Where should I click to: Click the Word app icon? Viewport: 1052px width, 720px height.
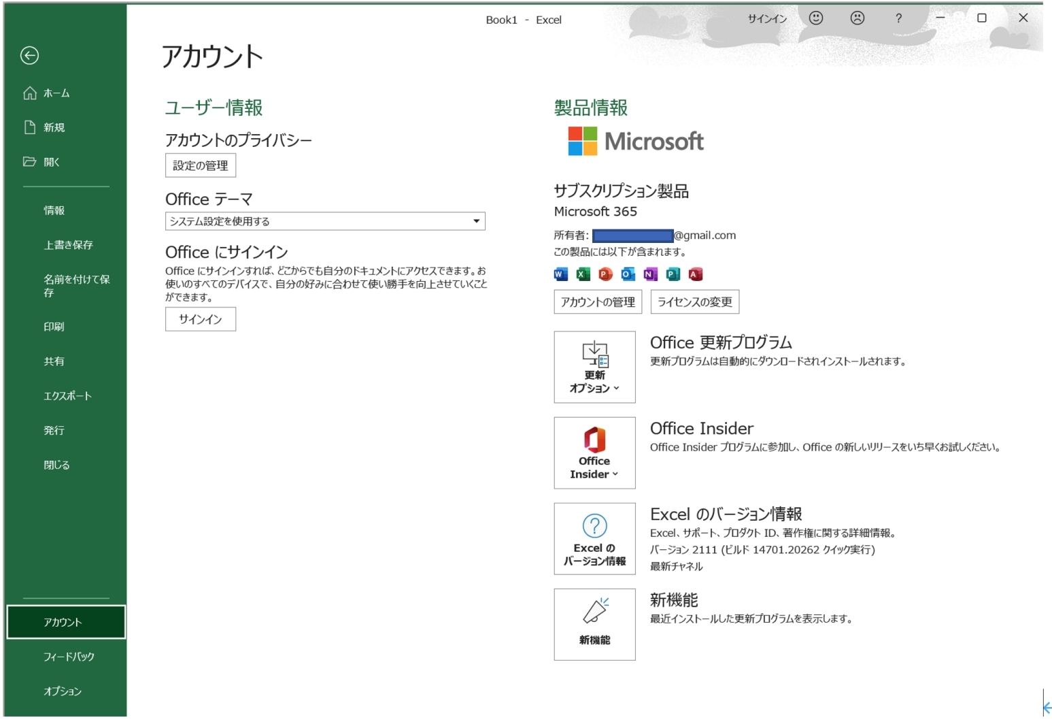tap(560, 274)
